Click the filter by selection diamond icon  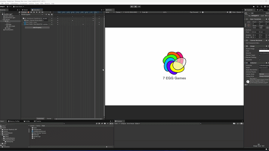pyautogui.click(x=46, y=15)
